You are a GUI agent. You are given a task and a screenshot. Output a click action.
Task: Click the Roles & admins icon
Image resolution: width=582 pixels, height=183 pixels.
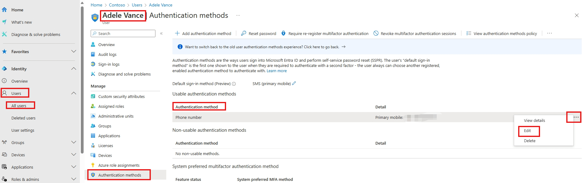(4, 179)
